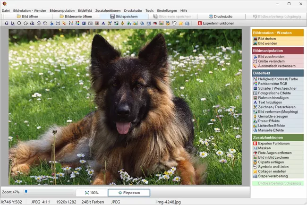Open the Tools menu
Image resolution: width=307 pixels, height=205 pixels.
[x=150, y=10]
